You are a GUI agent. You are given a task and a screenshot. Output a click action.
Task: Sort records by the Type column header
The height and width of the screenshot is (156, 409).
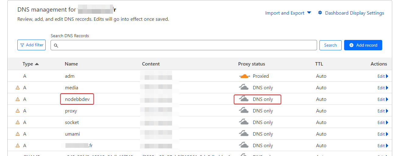28,64
